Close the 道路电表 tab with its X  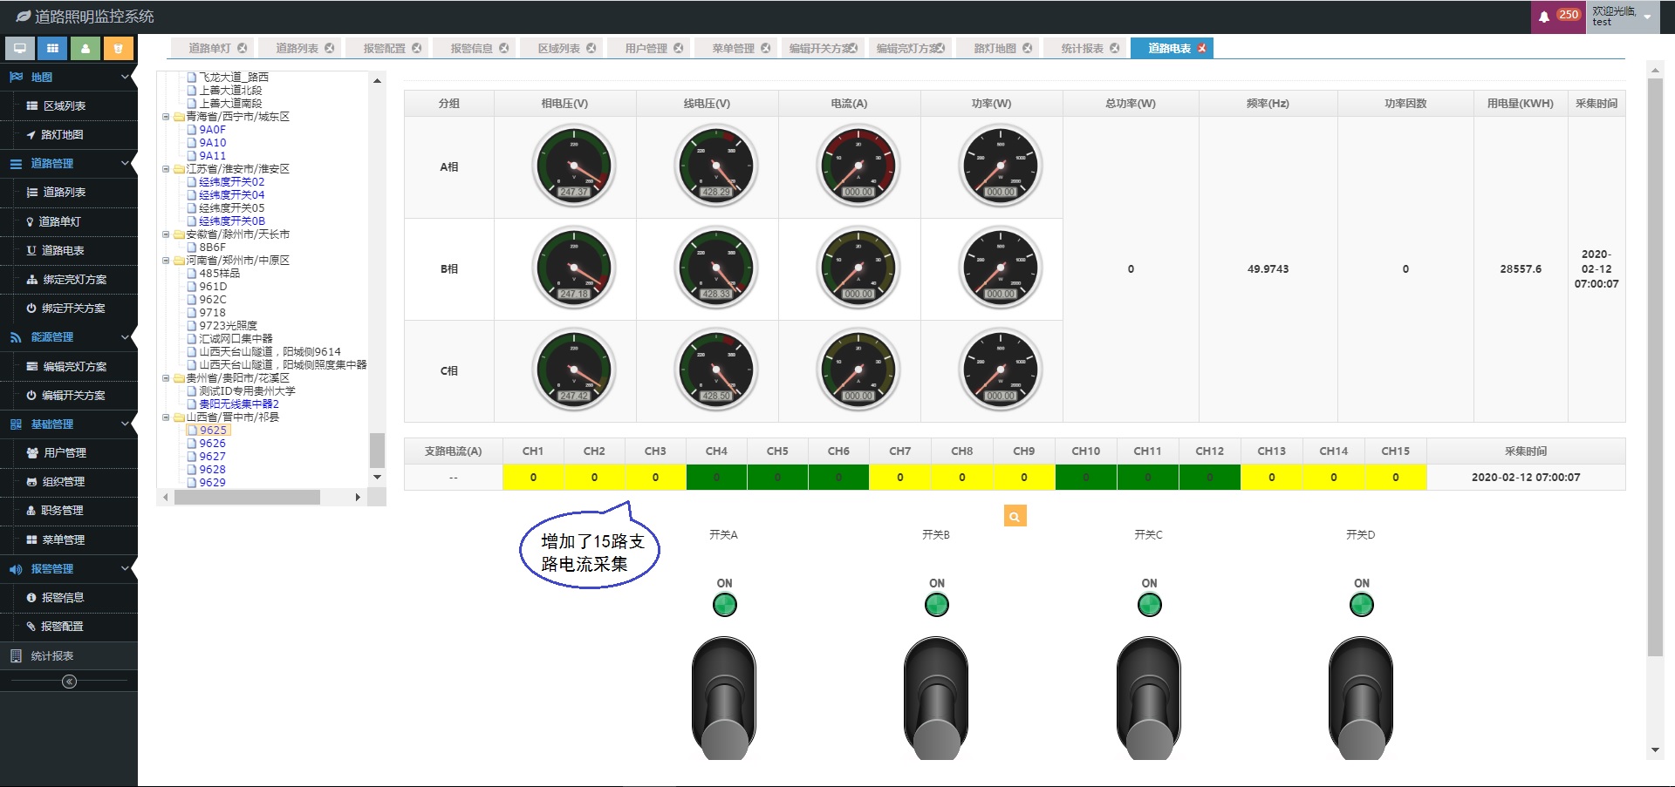1202,49
